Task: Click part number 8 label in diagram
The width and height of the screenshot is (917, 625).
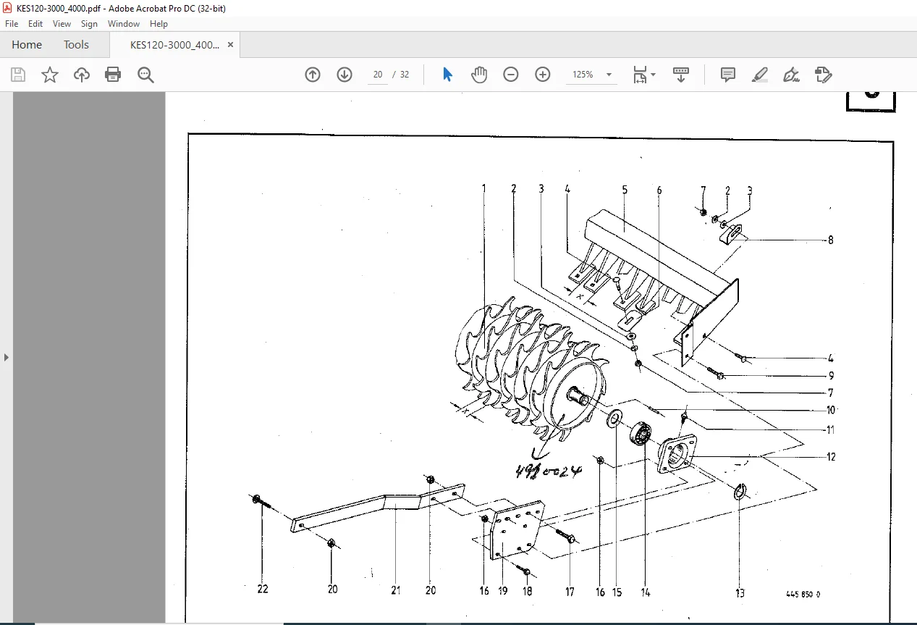Action: [831, 240]
